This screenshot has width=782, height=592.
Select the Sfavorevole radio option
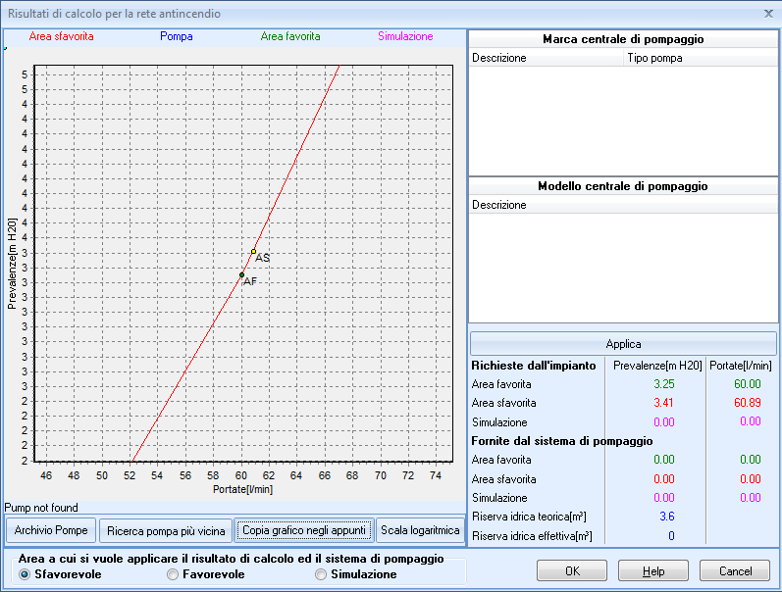pos(26,574)
